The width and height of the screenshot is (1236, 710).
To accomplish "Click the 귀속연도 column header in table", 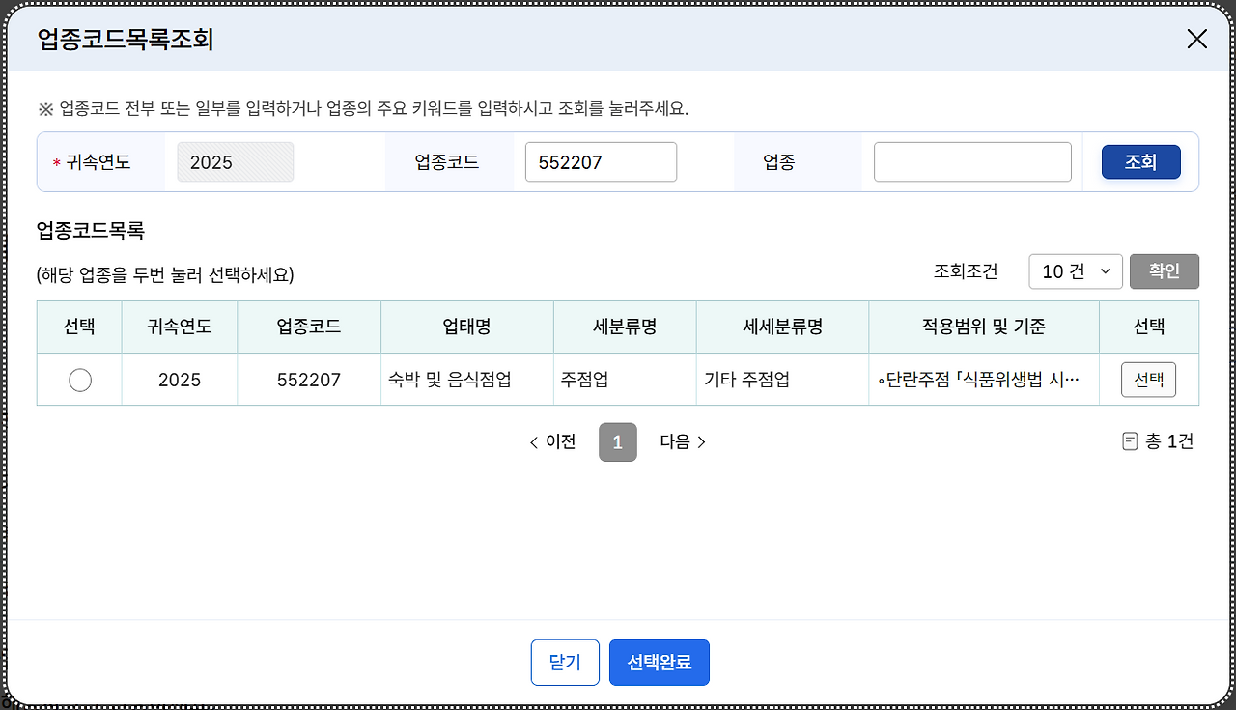I will click(x=180, y=327).
